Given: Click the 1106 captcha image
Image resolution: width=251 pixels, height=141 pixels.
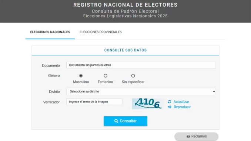Looking at the screenshot, I should pyautogui.click(x=148, y=104).
